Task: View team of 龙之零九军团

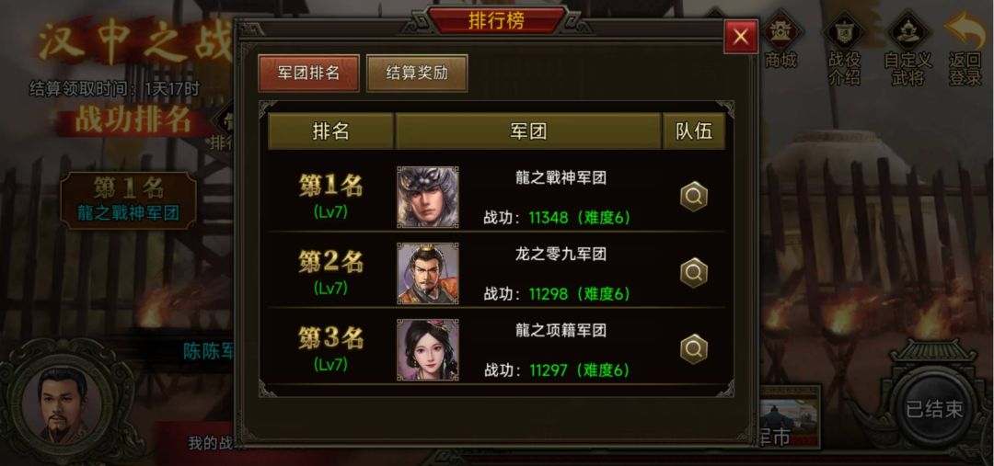Action: coord(694,273)
